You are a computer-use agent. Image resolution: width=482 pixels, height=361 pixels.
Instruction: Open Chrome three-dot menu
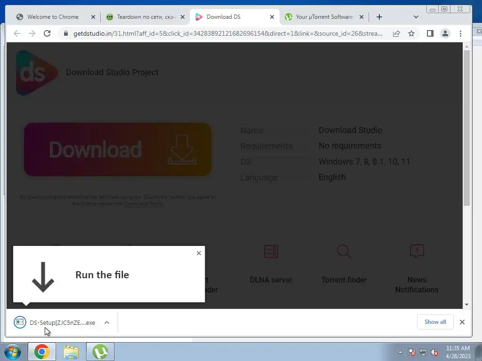coord(460,33)
